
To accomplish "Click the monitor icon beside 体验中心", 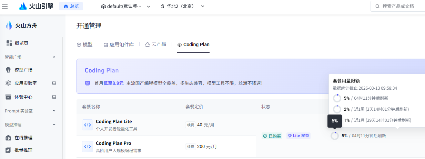I will coord(54,97).
